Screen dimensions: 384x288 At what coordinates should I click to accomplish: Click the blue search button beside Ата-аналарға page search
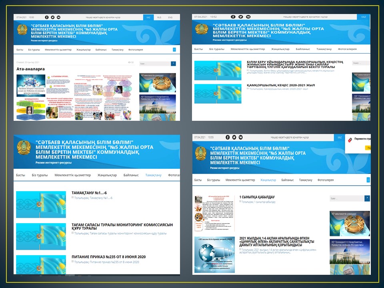point(173,64)
